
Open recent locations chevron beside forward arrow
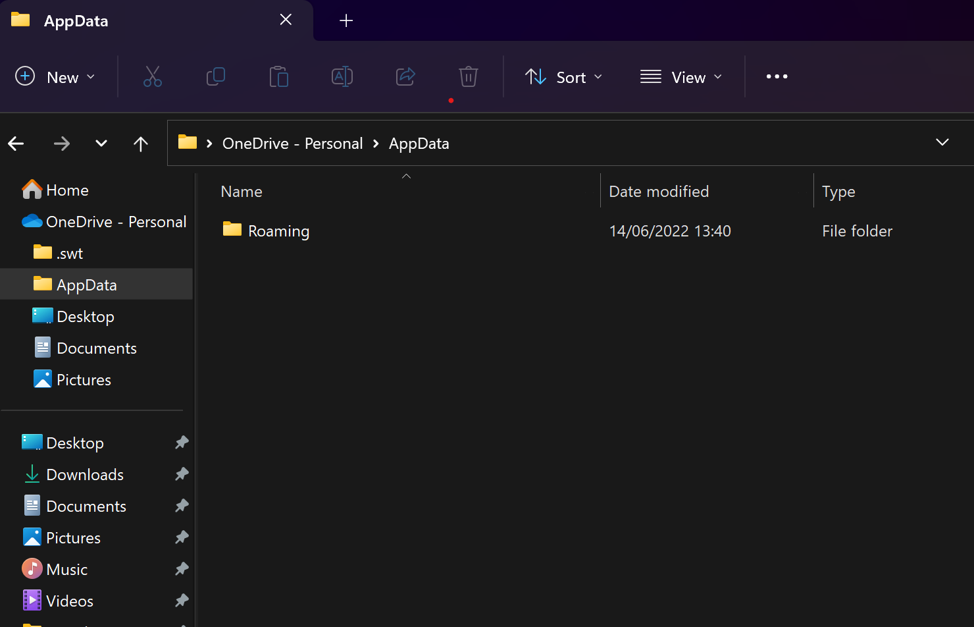(x=101, y=144)
